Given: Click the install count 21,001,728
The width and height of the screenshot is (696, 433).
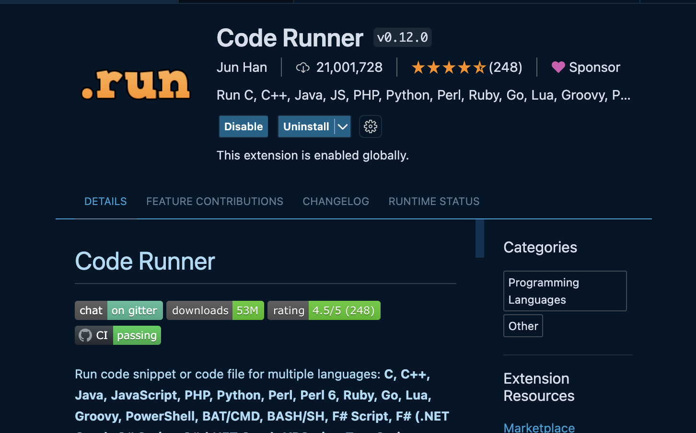Looking at the screenshot, I should click(x=349, y=67).
